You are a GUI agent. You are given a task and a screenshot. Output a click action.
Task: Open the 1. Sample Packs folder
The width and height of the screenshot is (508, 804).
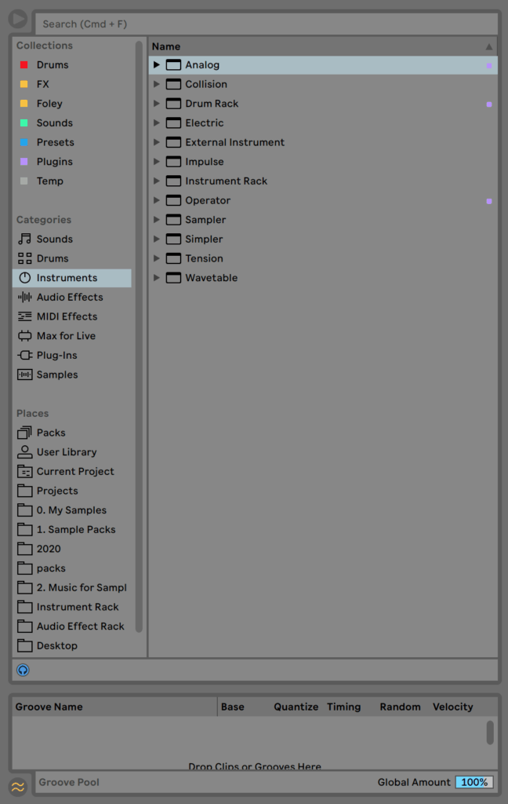click(x=76, y=530)
